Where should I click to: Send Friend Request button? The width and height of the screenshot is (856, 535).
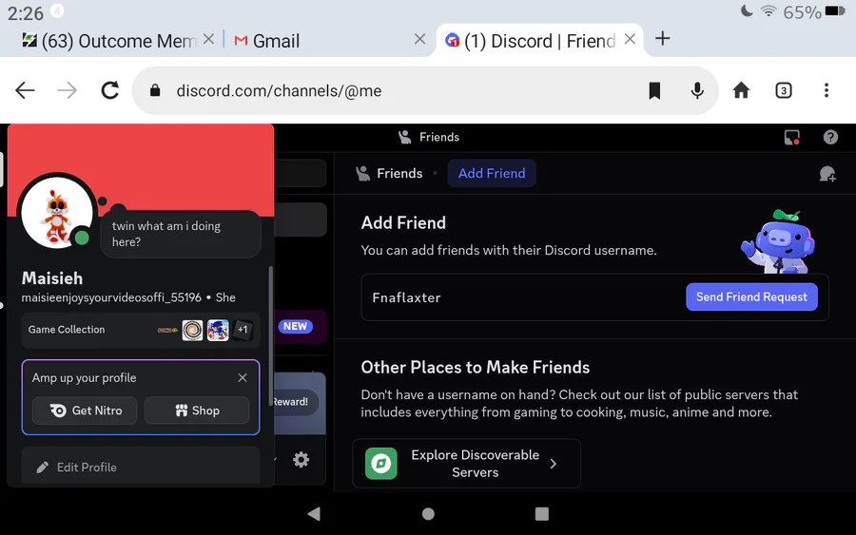click(751, 297)
